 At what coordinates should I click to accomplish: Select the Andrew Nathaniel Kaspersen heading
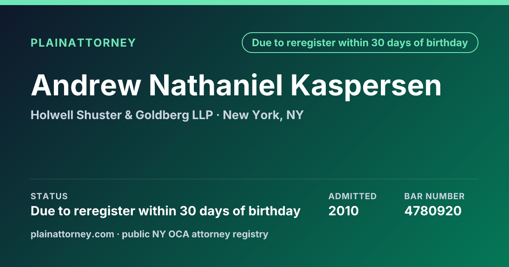pos(236,85)
